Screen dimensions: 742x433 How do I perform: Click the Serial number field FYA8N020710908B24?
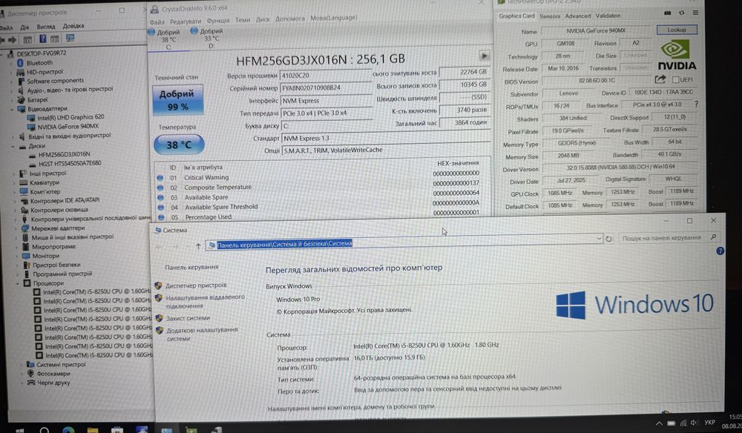pyautogui.click(x=326, y=87)
